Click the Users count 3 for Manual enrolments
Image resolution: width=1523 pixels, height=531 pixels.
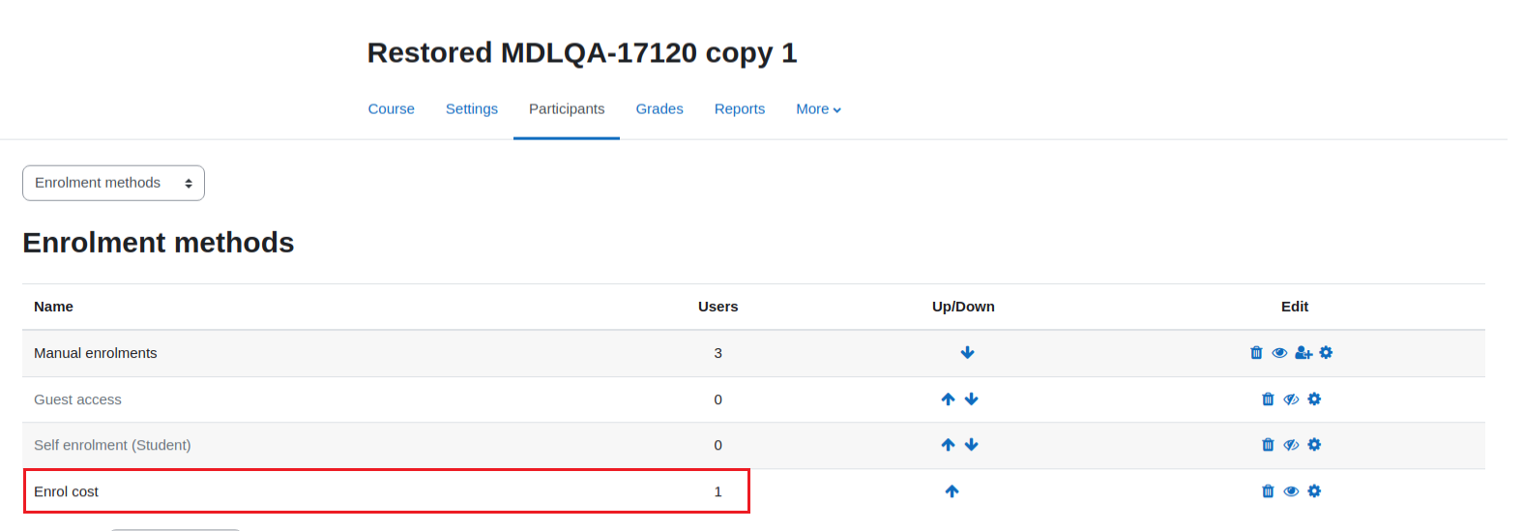718,353
